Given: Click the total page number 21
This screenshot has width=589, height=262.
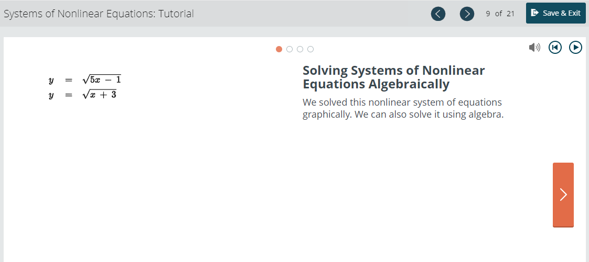Looking at the screenshot, I should click(x=510, y=14).
